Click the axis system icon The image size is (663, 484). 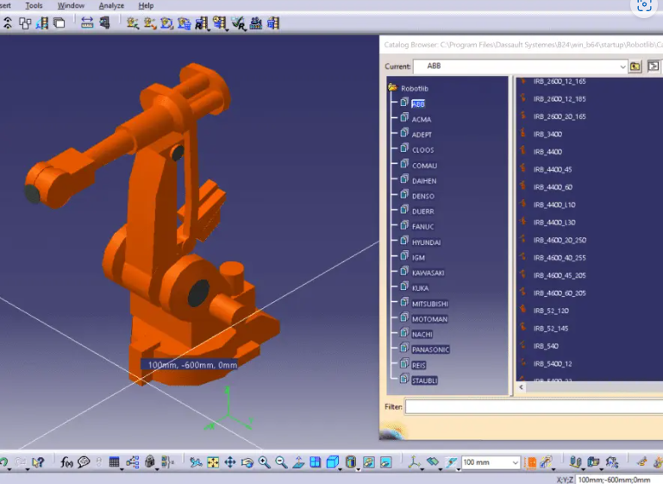tap(413, 462)
